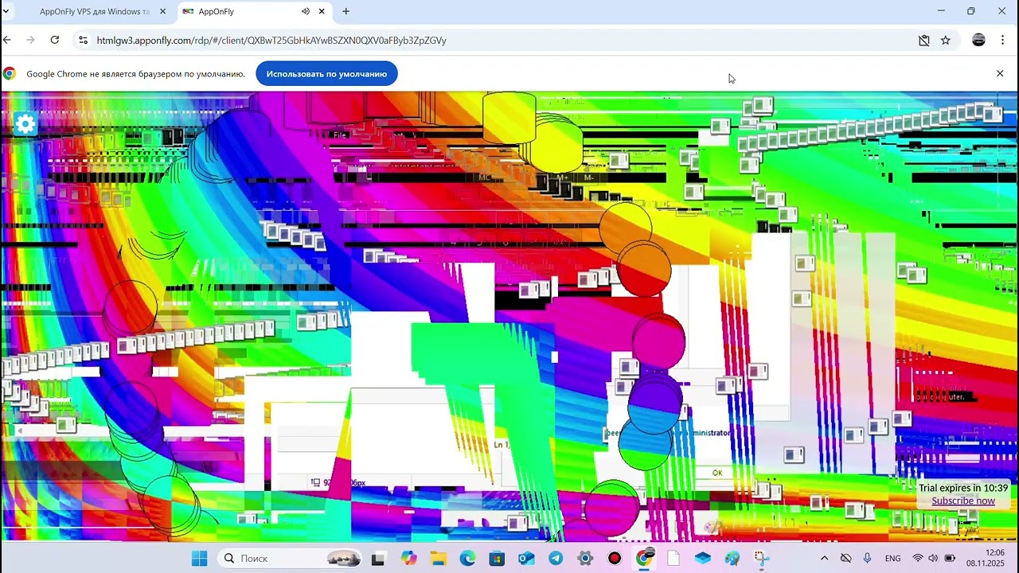
Task: Open Settings gear on the taskbar
Action: tap(585, 559)
